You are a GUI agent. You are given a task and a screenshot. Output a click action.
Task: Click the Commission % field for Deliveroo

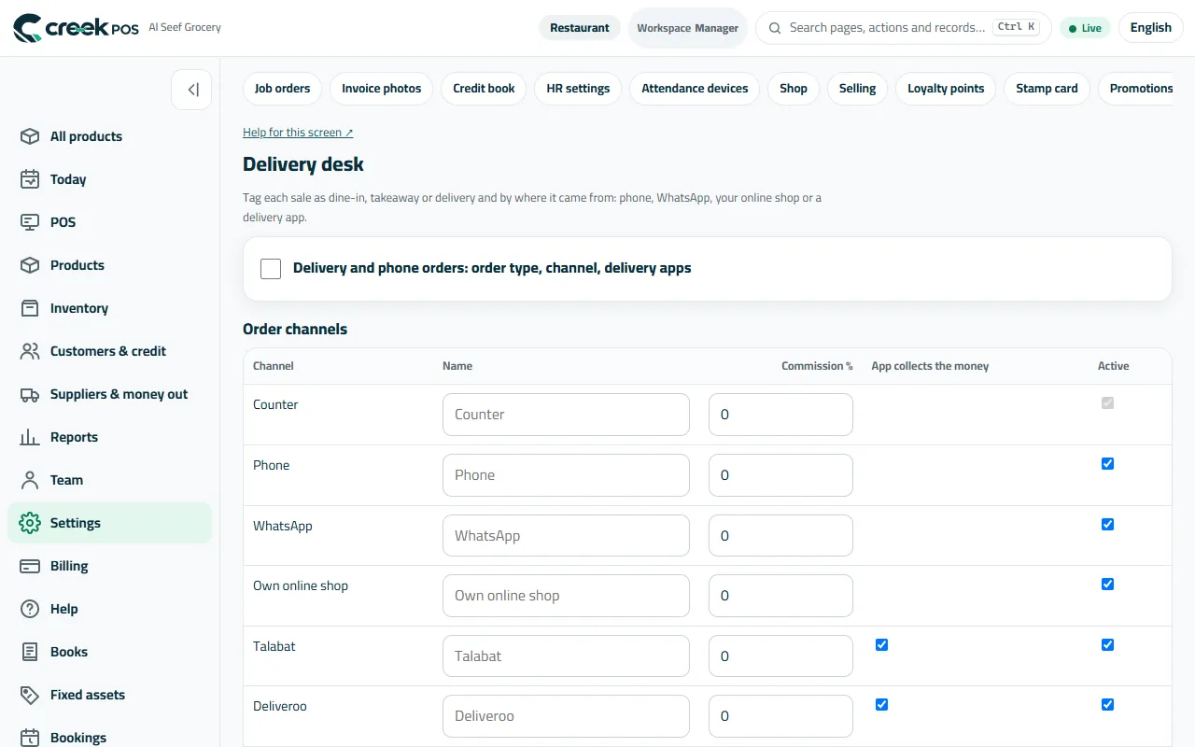click(x=780, y=716)
